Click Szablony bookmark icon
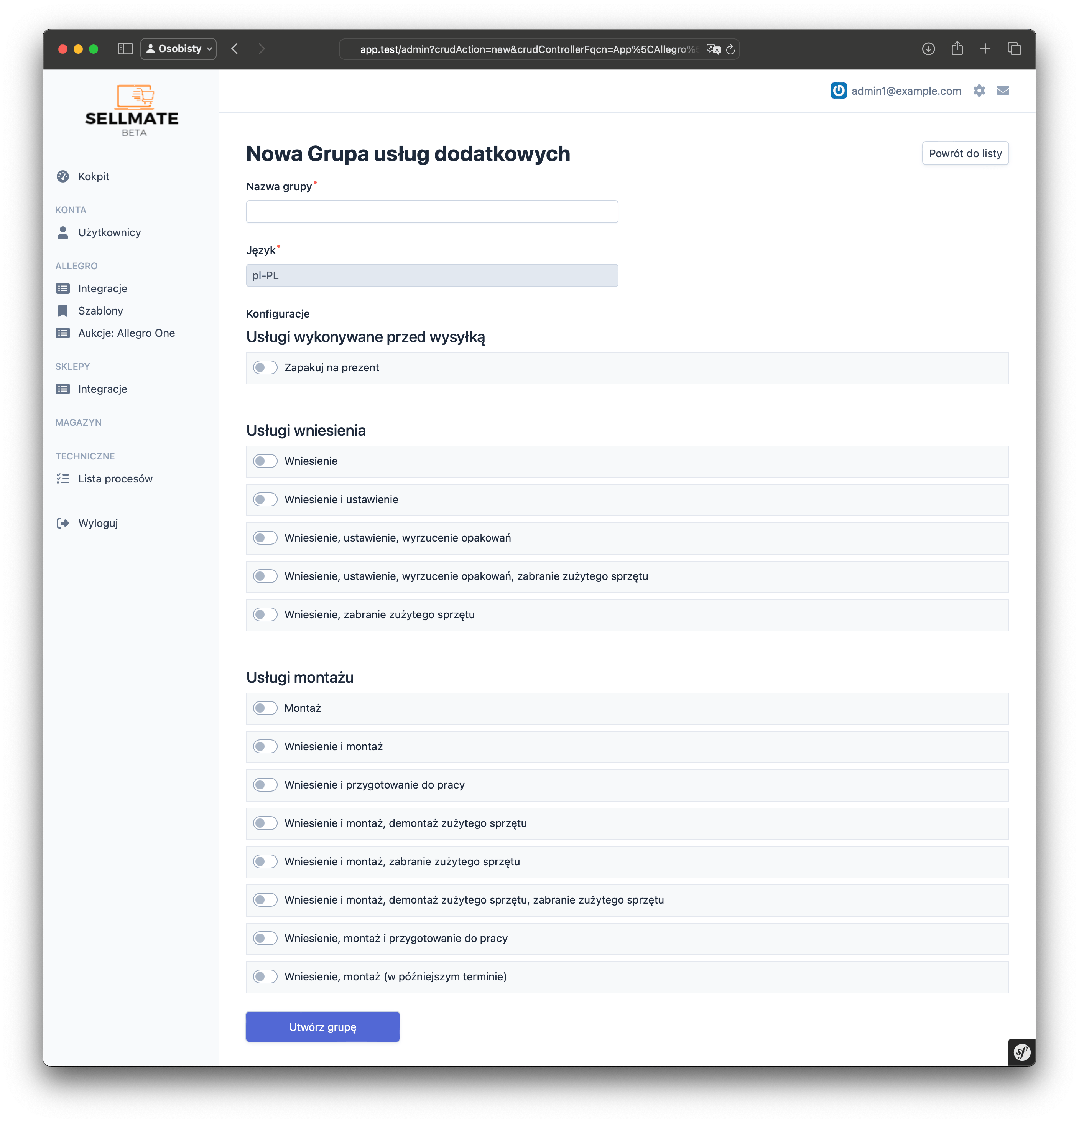1079x1123 pixels. pos(63,311)
